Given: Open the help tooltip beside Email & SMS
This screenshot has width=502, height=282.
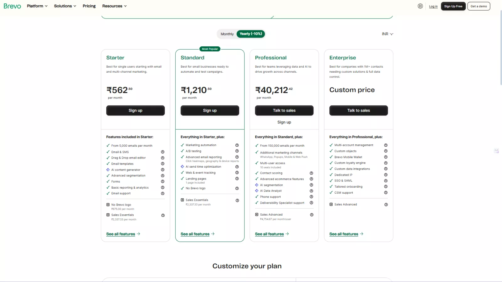Looking at the screenshot, I should click(163, 152).
